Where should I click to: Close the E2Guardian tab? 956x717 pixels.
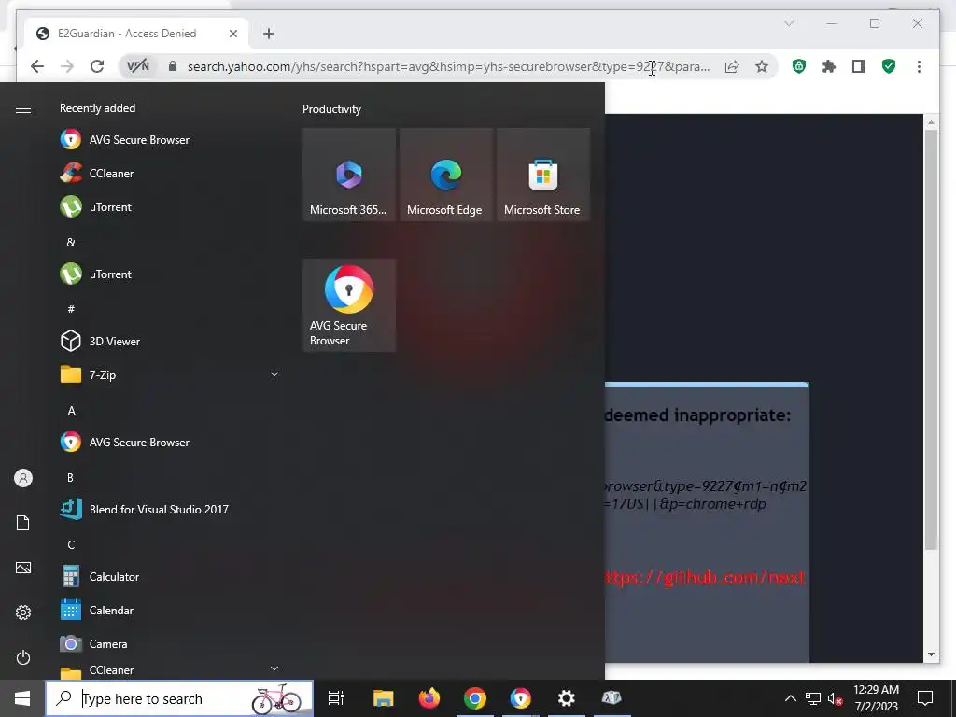click(x=232, y=34)
